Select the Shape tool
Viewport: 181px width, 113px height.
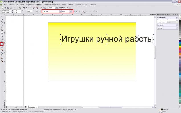(2, 19)
